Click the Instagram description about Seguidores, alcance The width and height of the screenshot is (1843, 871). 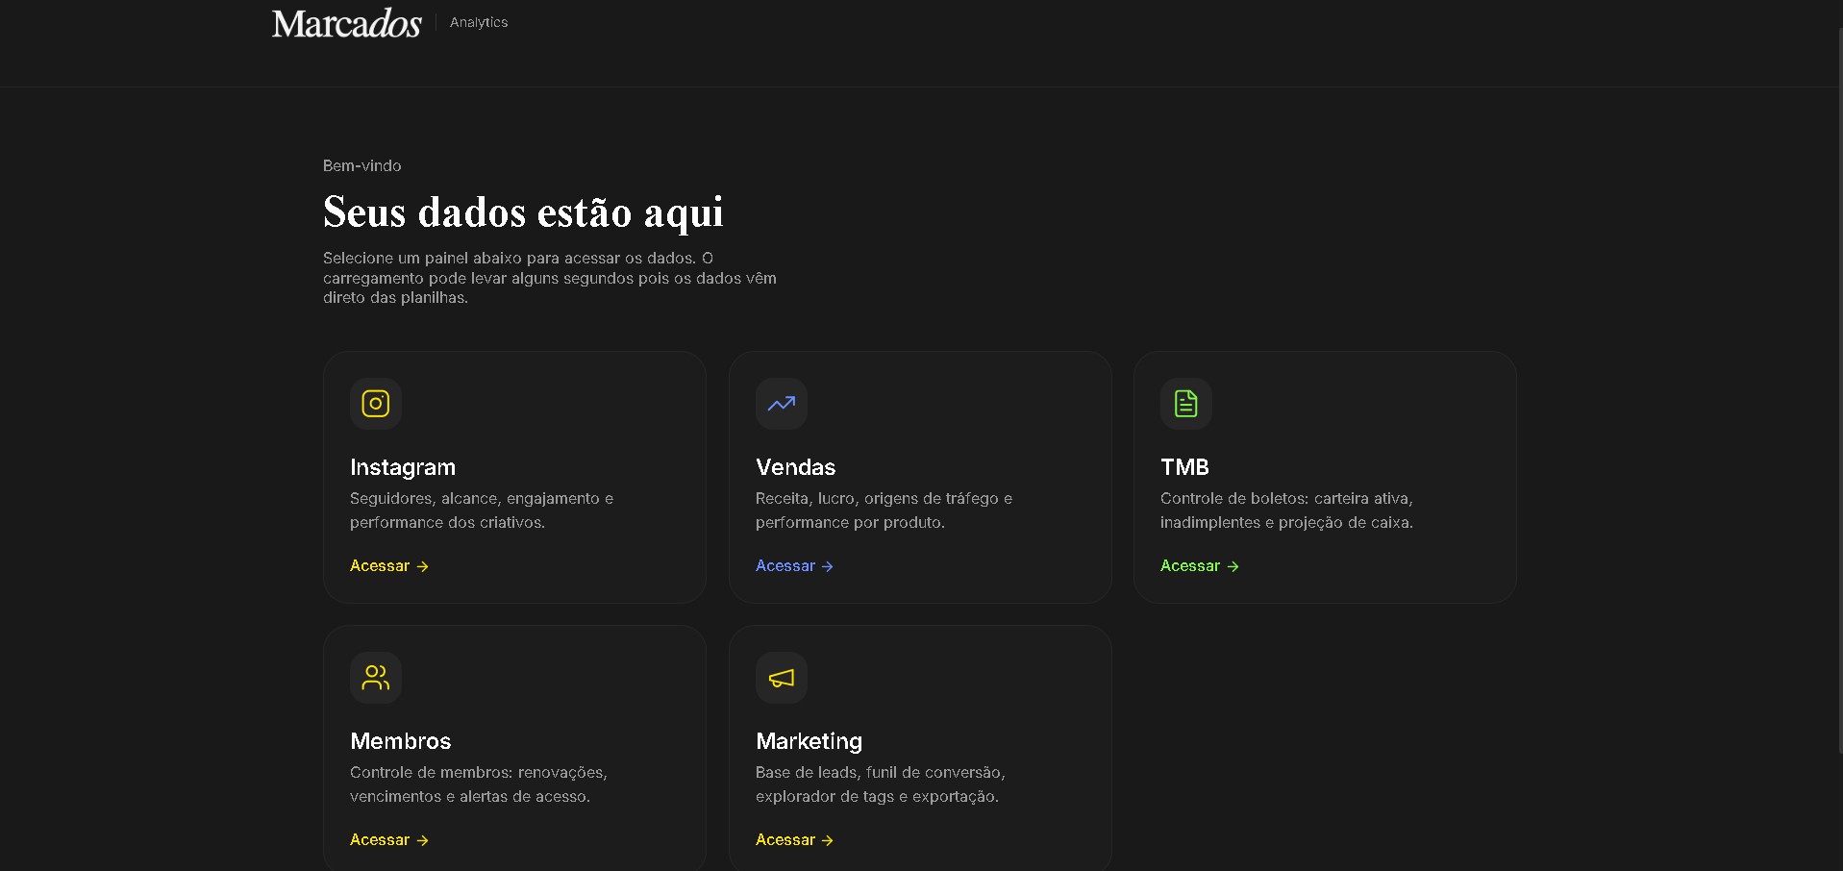click(x=482, y=510)
